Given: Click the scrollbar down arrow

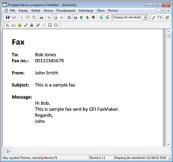Looking at the screenshot, I should pyautogui.click(x=168, y=145).
